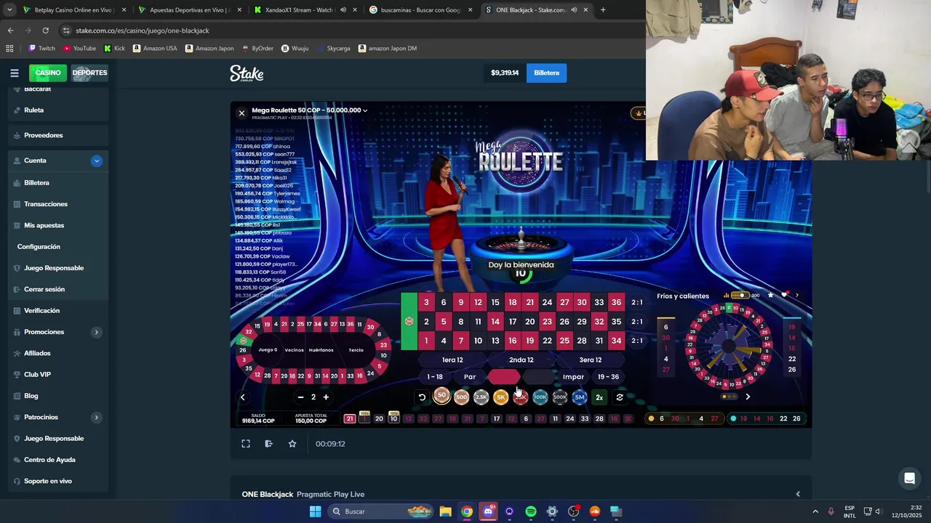Open the statistics bar chart icon
Screen dimensions: 931x523
[x=726, y=296]
